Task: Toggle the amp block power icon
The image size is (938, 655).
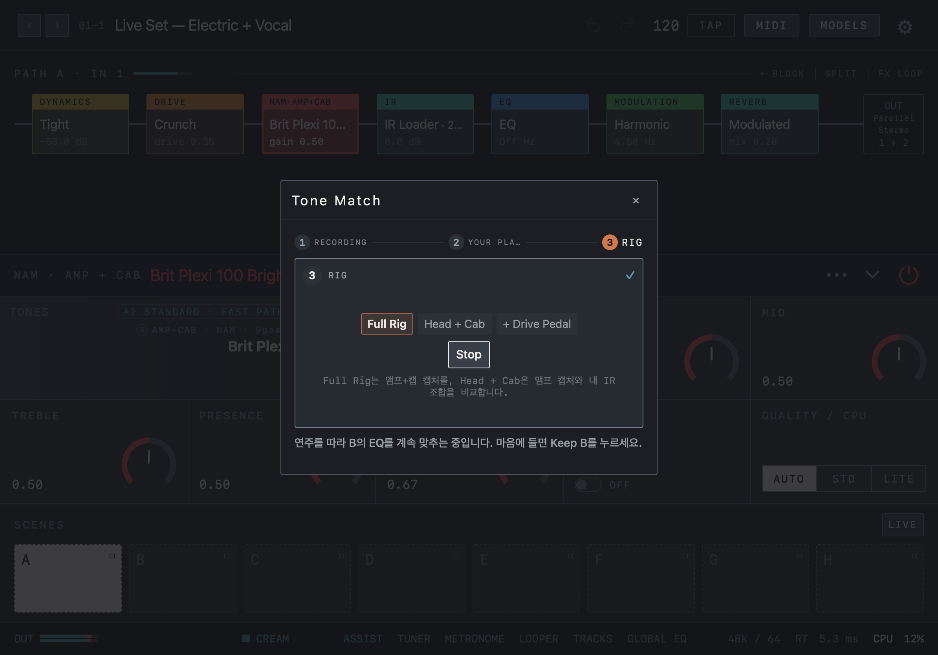Action: click(909, 275)
